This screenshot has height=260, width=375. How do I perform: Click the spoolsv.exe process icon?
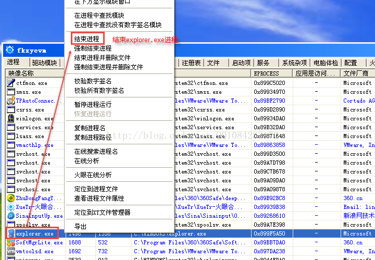[x=11, y=225]
